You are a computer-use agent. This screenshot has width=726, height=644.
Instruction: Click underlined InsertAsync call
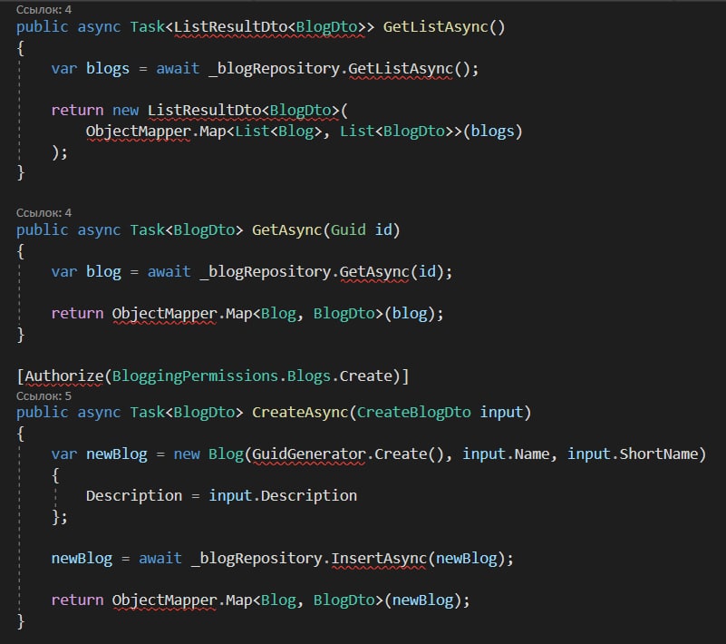pyautogui.click(x=379, y=559)
